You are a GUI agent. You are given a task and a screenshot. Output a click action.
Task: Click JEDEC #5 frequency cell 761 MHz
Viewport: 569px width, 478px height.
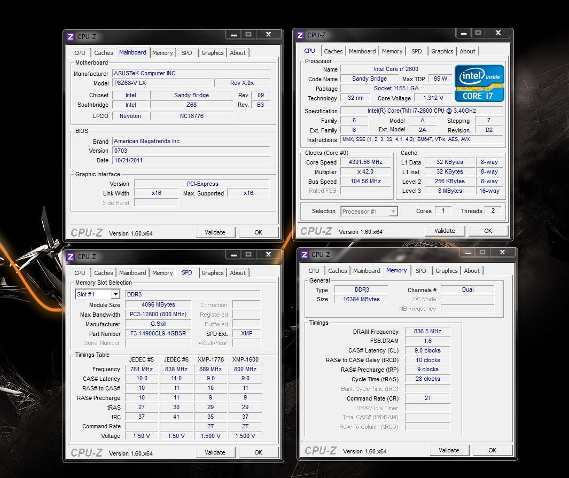pos(142,369)
